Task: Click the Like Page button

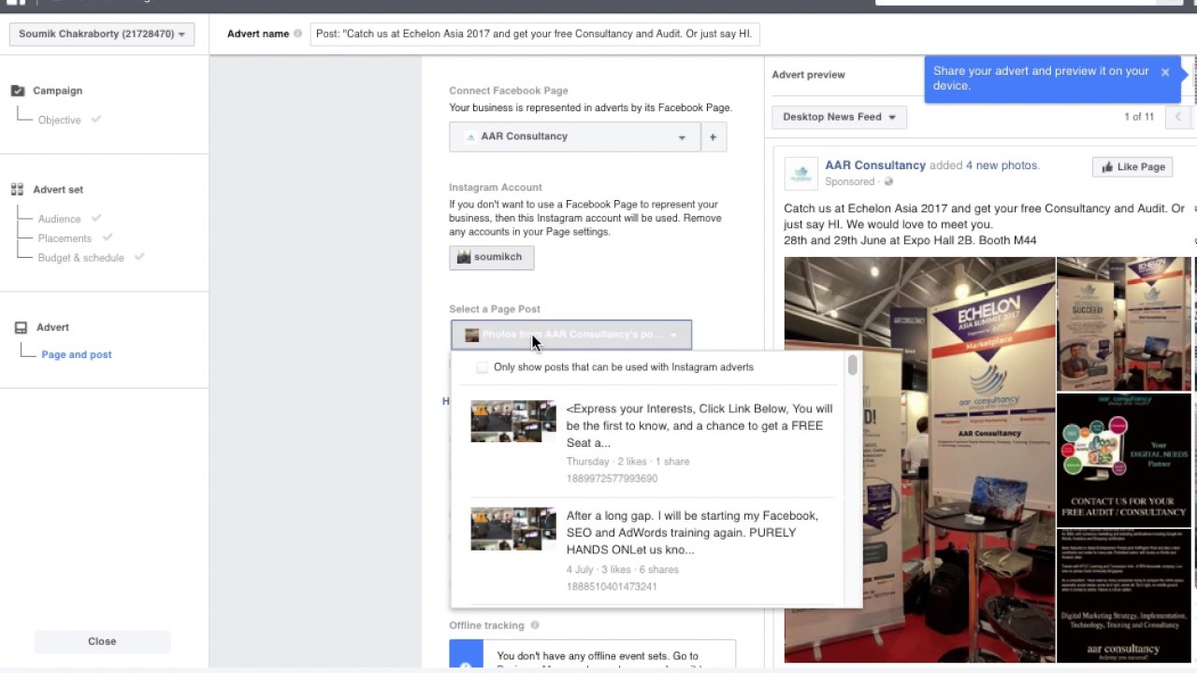Action: point(1132,167)
